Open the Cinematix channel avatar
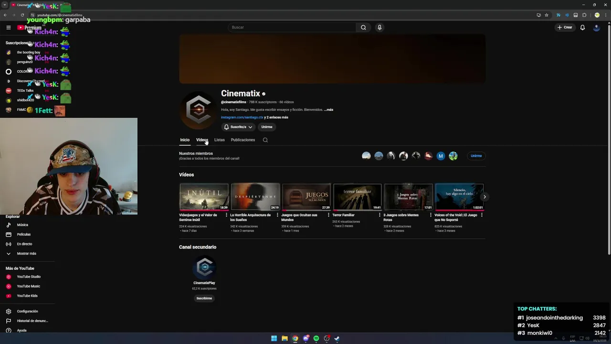This screenshot has height=344, width=611. tap(198, 109)
